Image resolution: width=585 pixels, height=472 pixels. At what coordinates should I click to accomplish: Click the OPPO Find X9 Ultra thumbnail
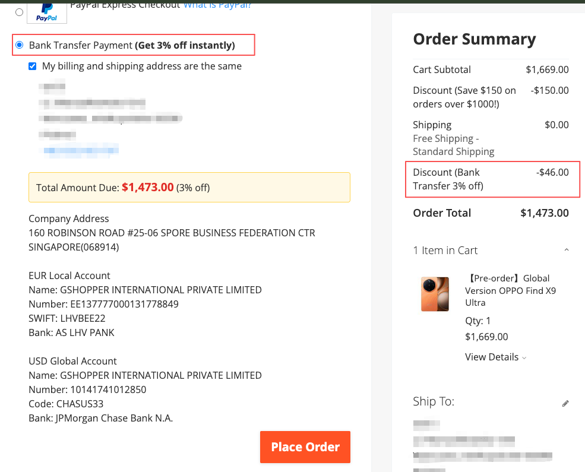(x=435, y=294)
